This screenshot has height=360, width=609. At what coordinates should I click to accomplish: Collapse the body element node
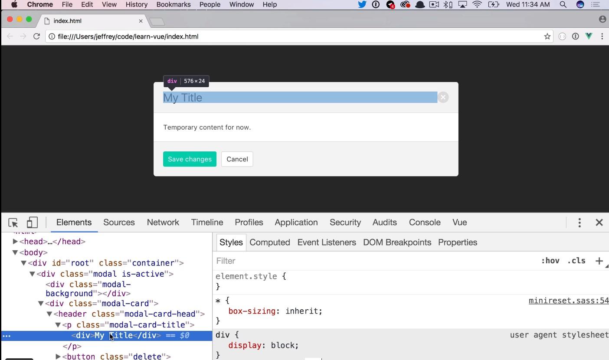coord(15,252)
